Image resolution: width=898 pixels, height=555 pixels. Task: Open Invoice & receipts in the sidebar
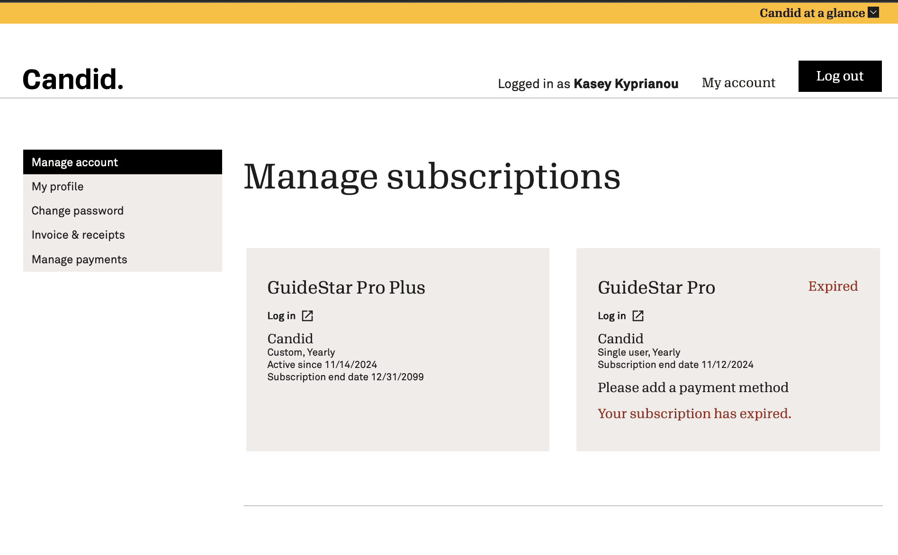coord(123,235)
